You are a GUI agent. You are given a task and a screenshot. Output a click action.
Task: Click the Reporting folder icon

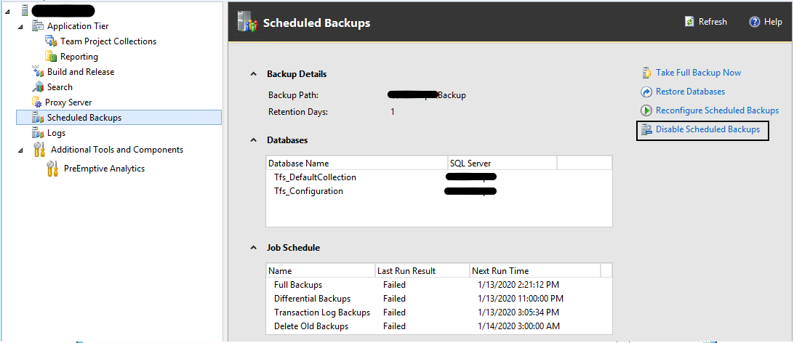click(51, 56)
